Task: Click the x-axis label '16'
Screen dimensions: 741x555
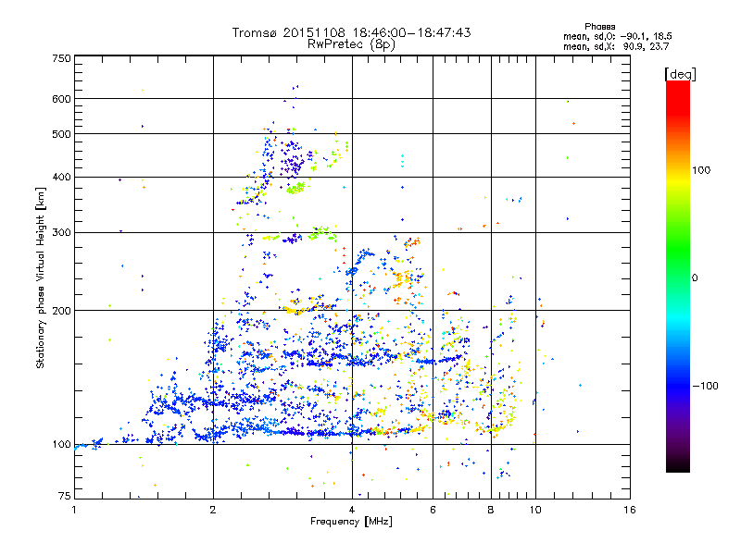Action: pyautogui.click(x=630, y=510)
